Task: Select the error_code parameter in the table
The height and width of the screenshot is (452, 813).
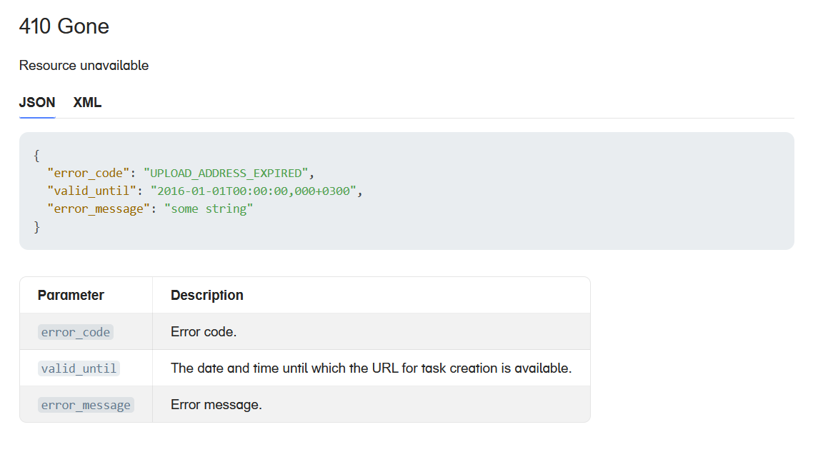Action: 76,332
